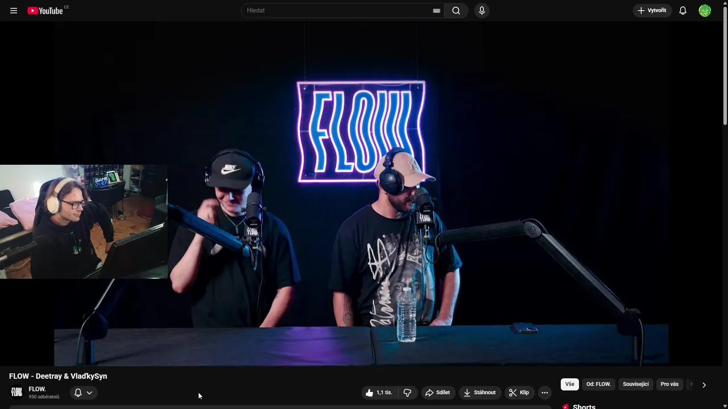Open the hamburger guide menu
The height and width of the screenshot is (409, 728).
click(x=14, y=11)
